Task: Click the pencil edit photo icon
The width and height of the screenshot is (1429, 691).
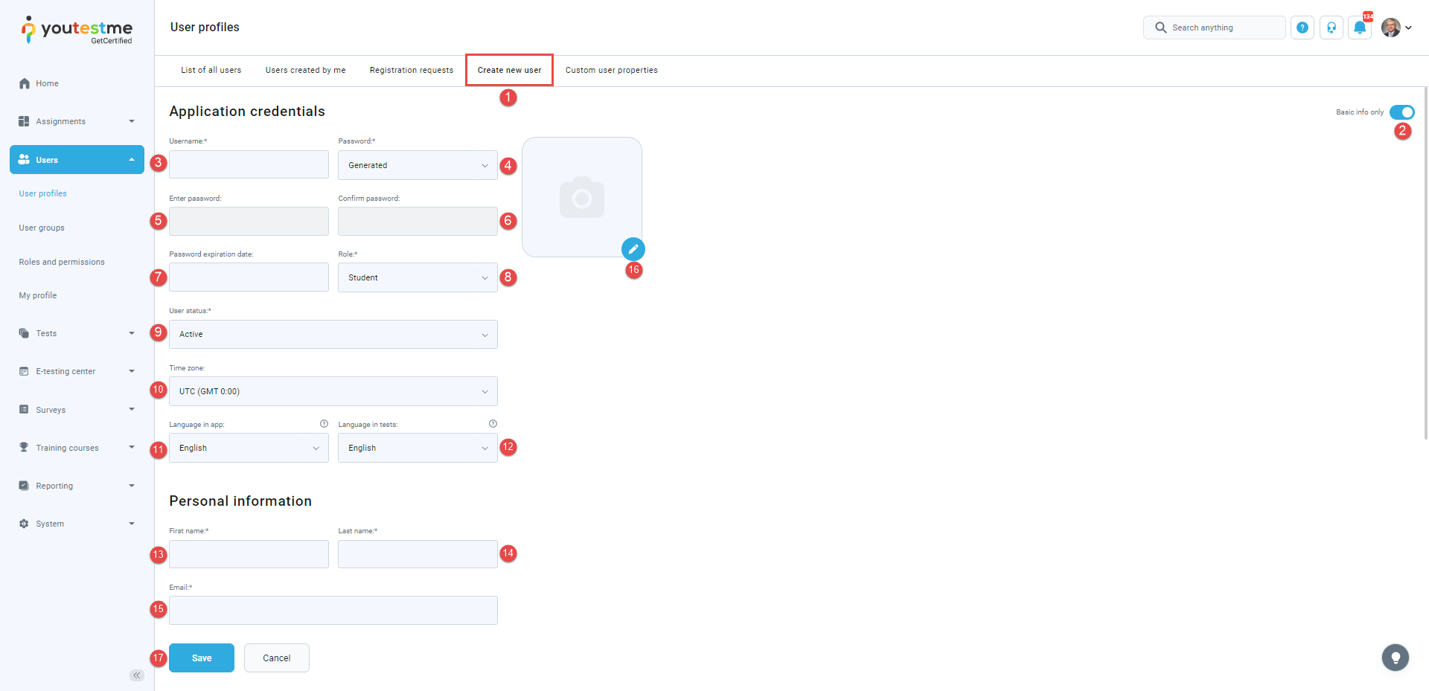Action: 633,249
